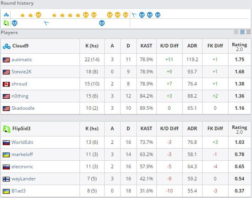Select the middle blue table view icon
This screenshot has height=198, width=252.
point(242,32)
